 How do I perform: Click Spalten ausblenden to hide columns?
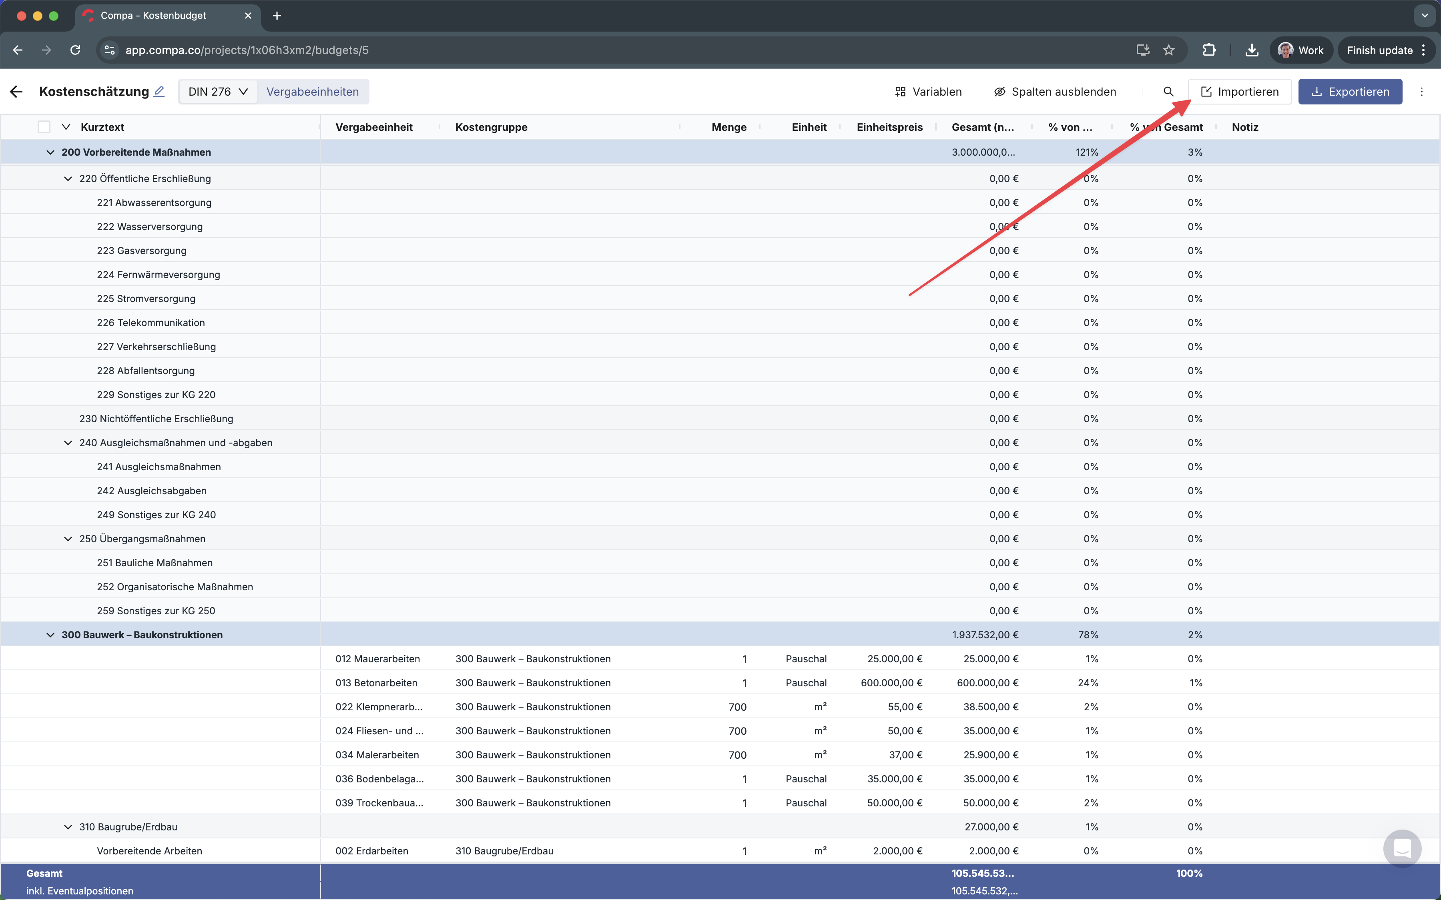pyautogui.click(x=1055, y=92)
